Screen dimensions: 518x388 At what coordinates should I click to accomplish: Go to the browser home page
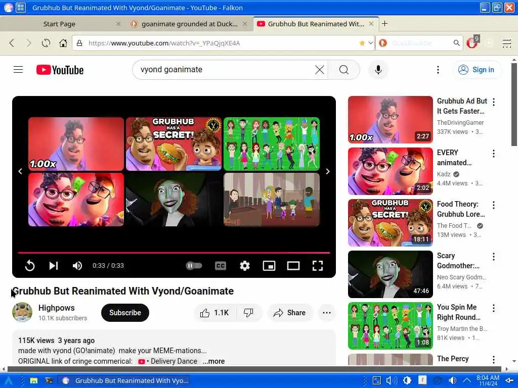click(x=63, y=43)
